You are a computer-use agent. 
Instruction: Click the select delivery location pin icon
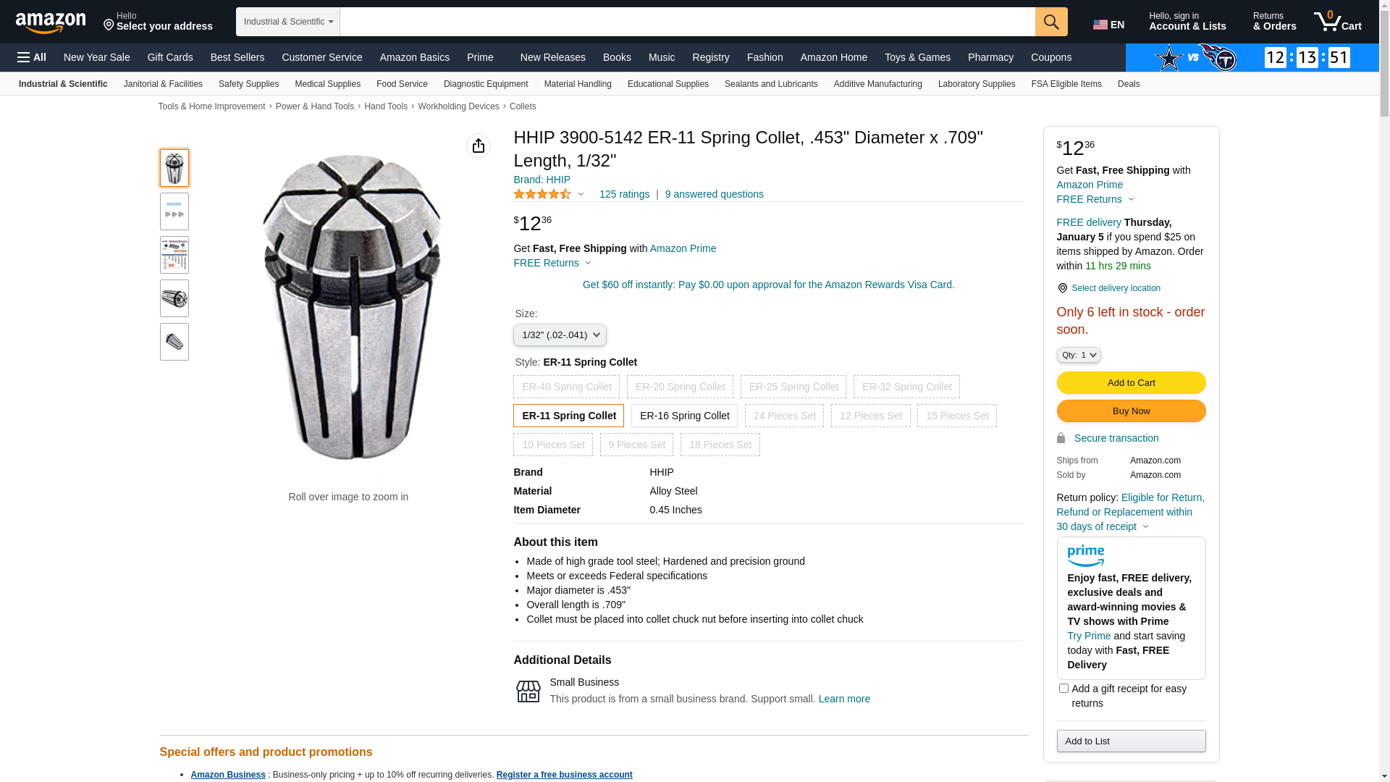[1062, 288]
